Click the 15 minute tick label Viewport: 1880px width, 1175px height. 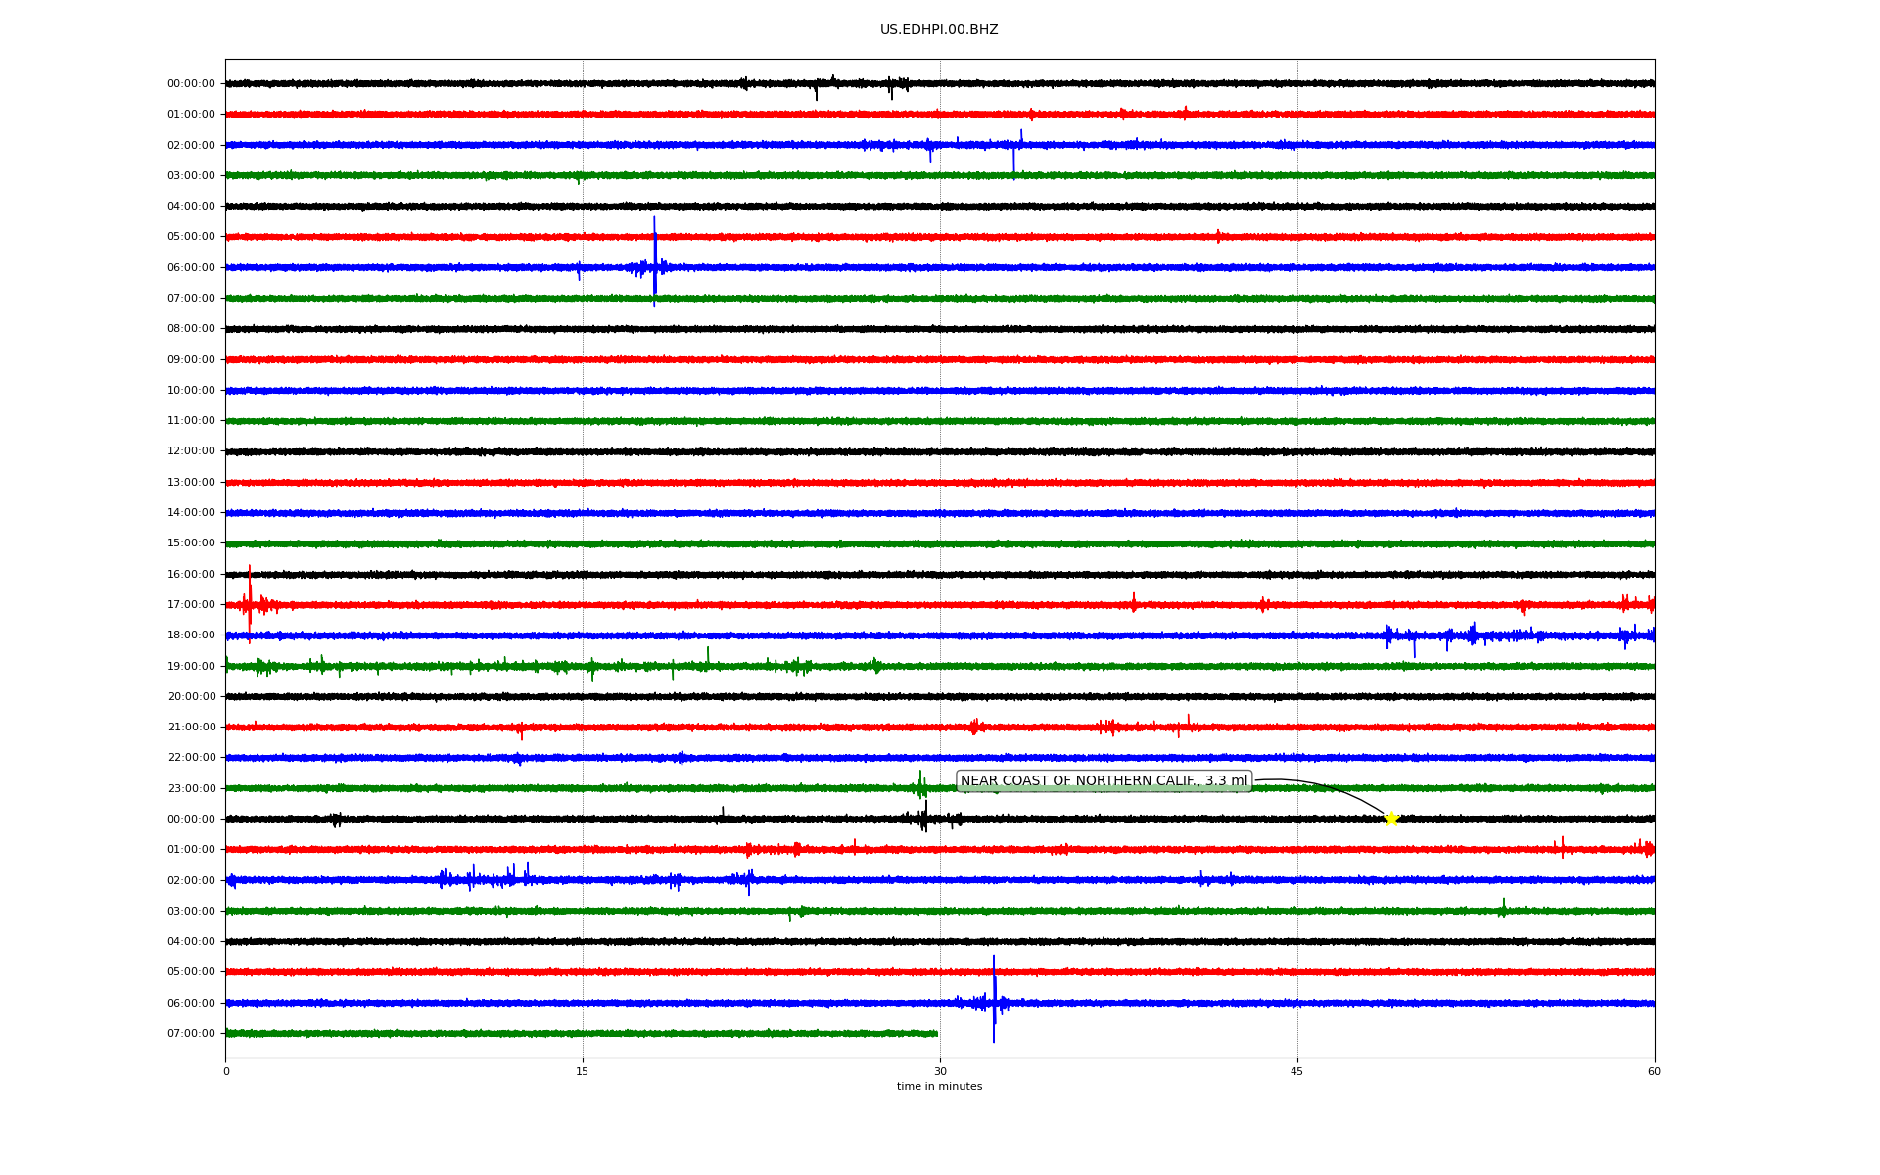point(583,1071)
